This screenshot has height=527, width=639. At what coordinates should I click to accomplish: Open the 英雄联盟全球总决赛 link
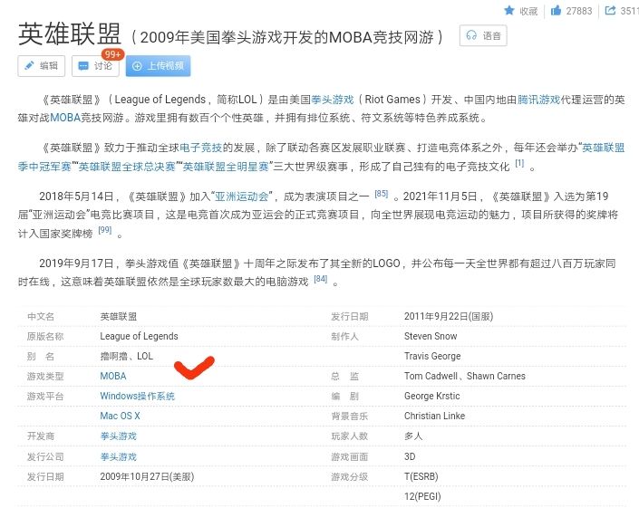click(x=126, y=167)
